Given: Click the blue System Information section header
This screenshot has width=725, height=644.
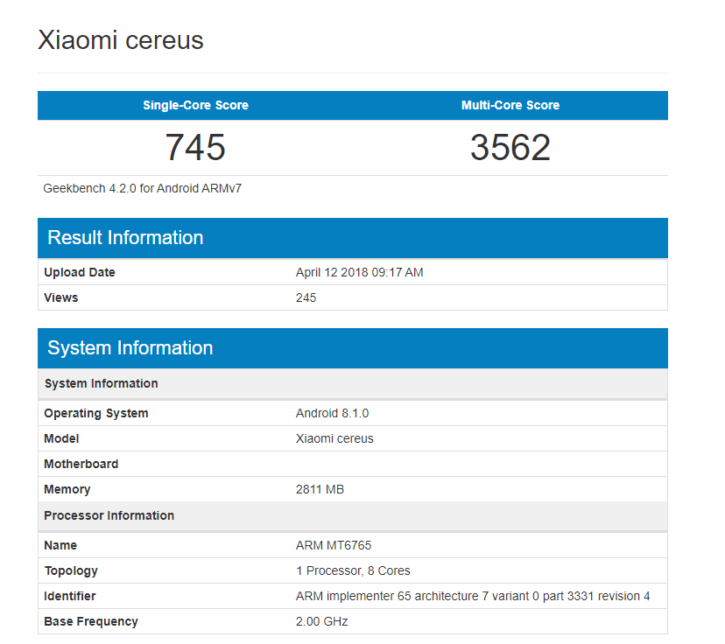Looking at the screenshot, I should coord(353,348).
